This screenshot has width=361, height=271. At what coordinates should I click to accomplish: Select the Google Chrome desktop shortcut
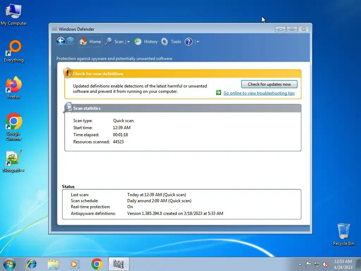(14, 127)
